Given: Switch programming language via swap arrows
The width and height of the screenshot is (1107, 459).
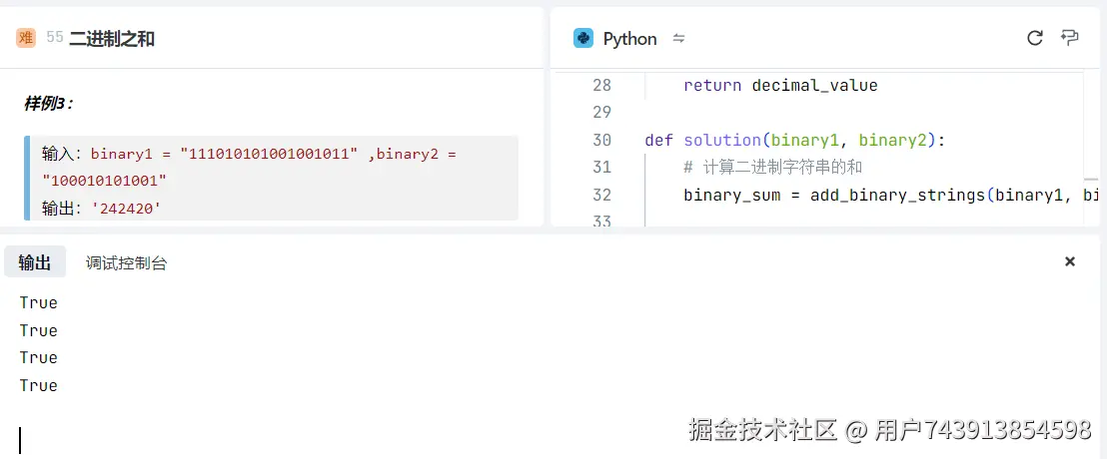Looking at the screenshot, I should [x=678, y=39].
